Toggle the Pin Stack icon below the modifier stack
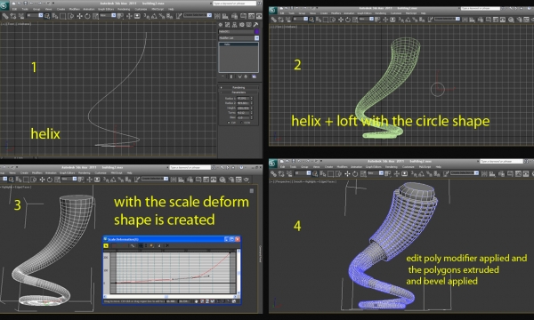This screenshot has width=534, height=320. coord(223,76)
